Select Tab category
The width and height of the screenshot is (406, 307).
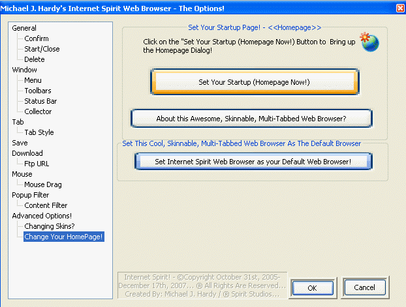click(18, 122)
